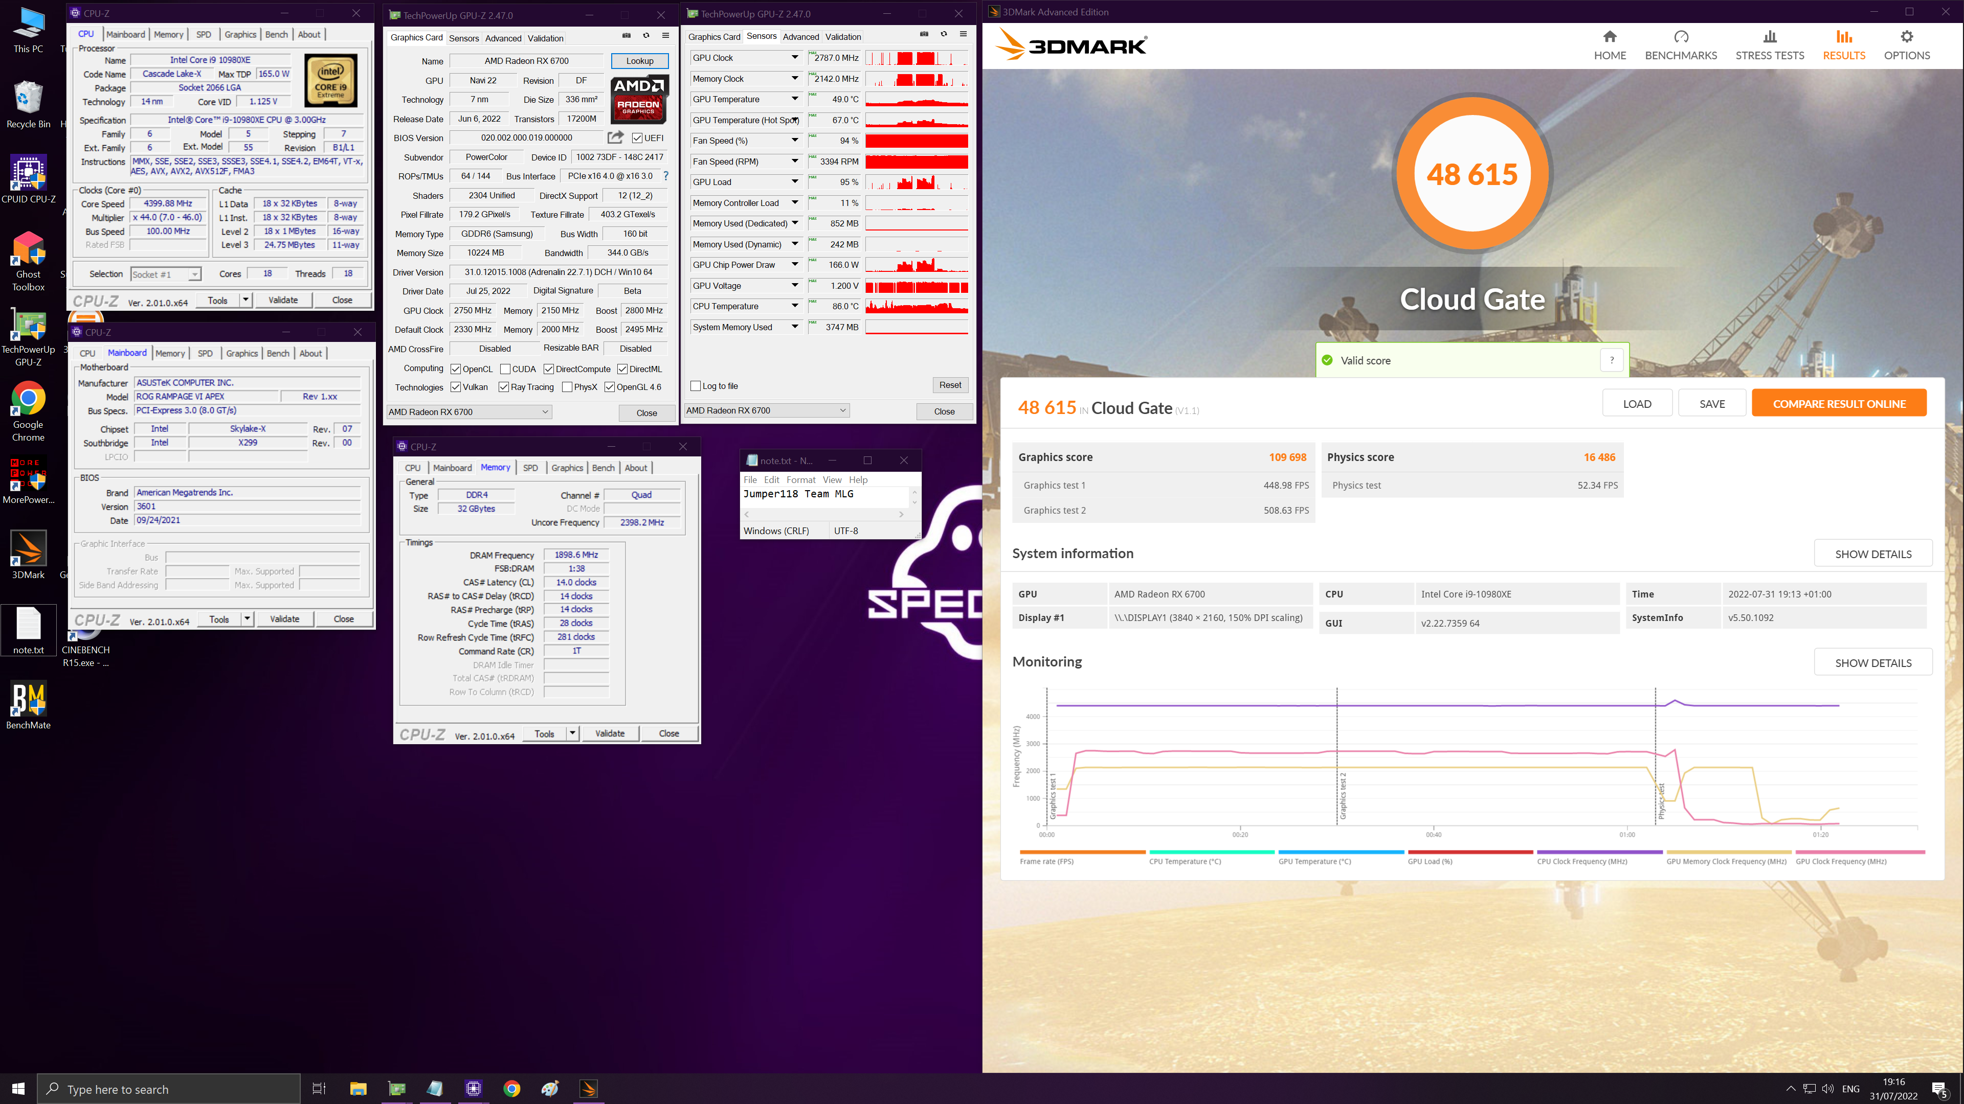This screenshot has width=1964, height=1104.
Task: Toggle the UEFI checkbox in GPU-Z
Action: click(x=637, y=138)
